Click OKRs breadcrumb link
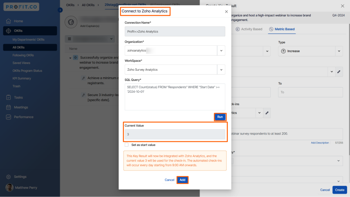The height and width of the screenshot is (197, 350). 70,5
